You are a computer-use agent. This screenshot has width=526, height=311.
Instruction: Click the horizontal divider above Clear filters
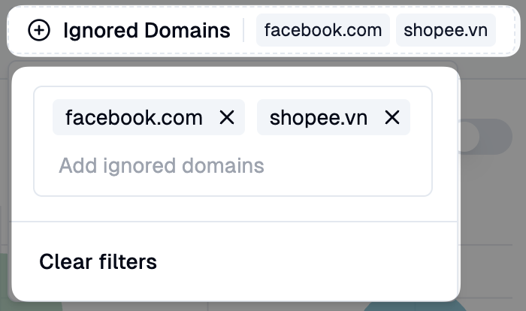pyautogui.click(x=233, y=222)
